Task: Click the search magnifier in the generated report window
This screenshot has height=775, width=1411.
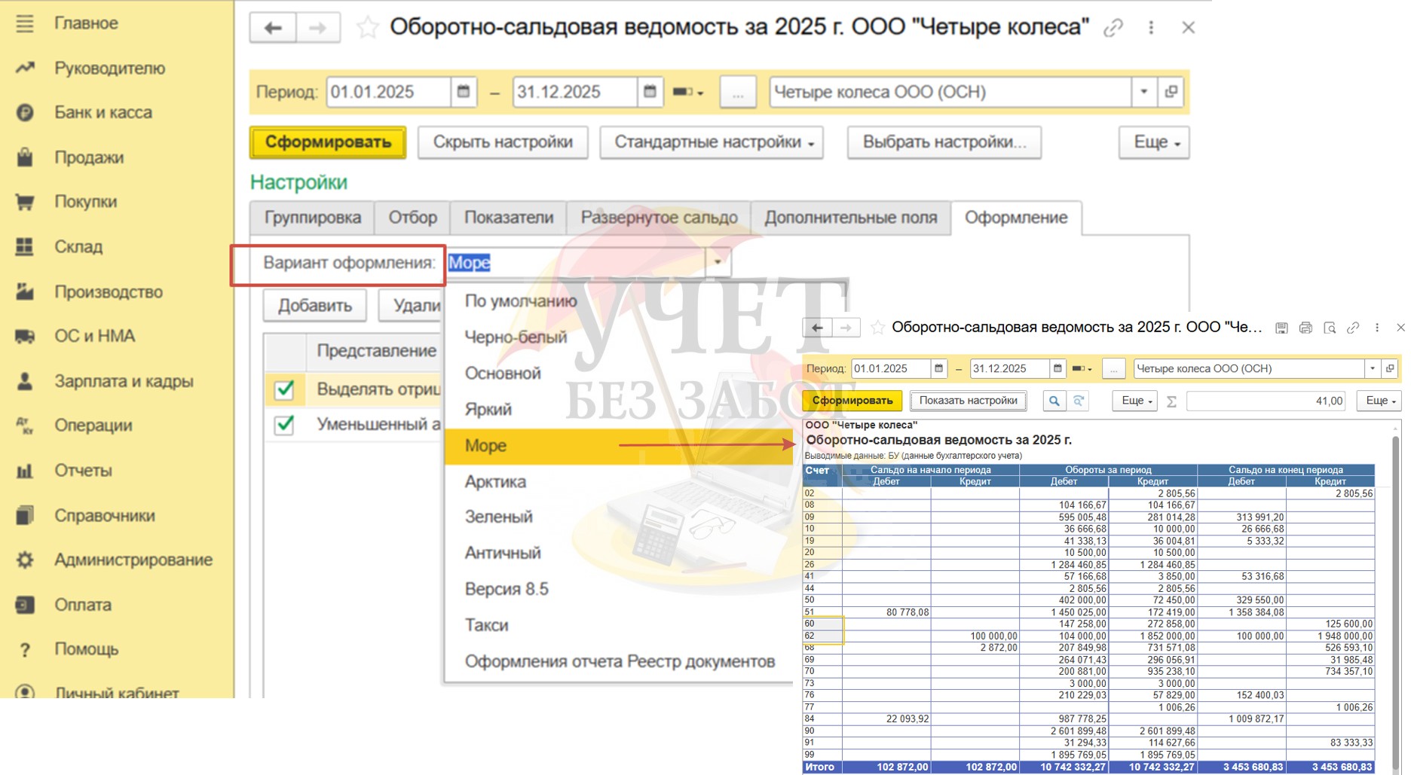Action: 1054,401
